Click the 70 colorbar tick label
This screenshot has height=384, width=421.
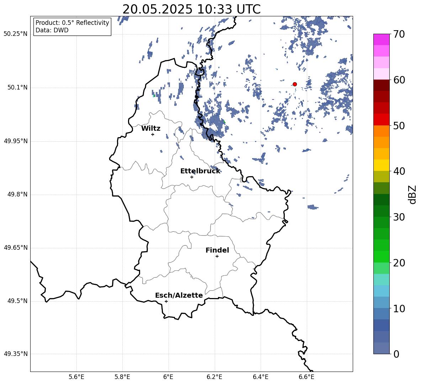(399, 34)
